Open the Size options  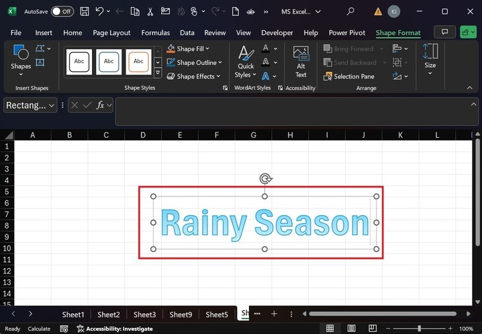pyautogui.click(x=430, y=59)
